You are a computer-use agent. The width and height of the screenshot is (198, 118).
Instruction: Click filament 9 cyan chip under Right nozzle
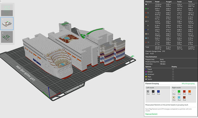[179, 97]
